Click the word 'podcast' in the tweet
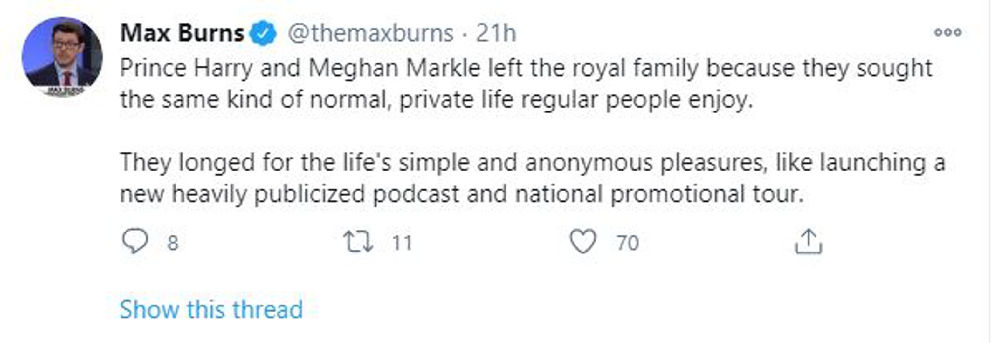Screen dimensions: 992x343 pyautogui.click(x=416, y=194)
